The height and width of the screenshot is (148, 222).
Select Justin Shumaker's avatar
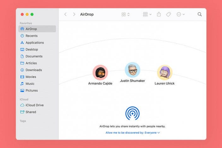pyautogui.click(x=132, y=70)
